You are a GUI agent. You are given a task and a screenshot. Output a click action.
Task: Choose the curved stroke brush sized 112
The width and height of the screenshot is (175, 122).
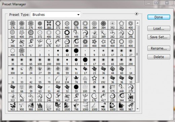coord(58,79)
